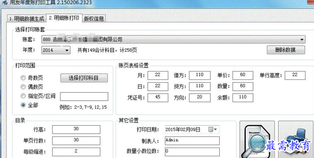This screenshot has height=158, width=314.
Task: Click the 数量 width field
Action: pos(243,86)
